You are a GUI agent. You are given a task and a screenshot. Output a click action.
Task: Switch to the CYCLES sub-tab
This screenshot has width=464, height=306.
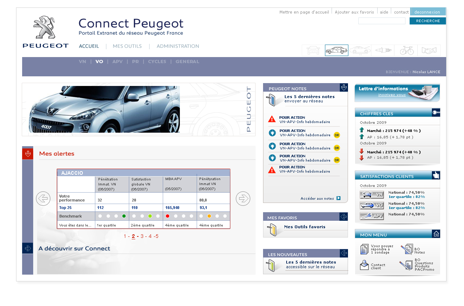[157, 62]
